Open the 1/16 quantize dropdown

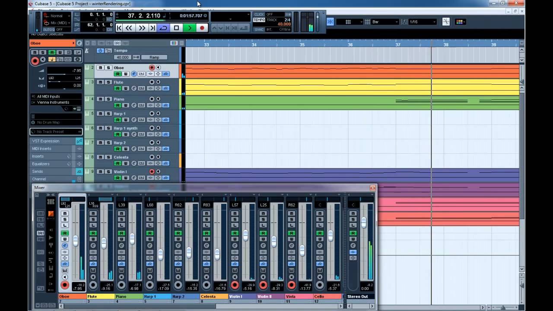point(423,22)
